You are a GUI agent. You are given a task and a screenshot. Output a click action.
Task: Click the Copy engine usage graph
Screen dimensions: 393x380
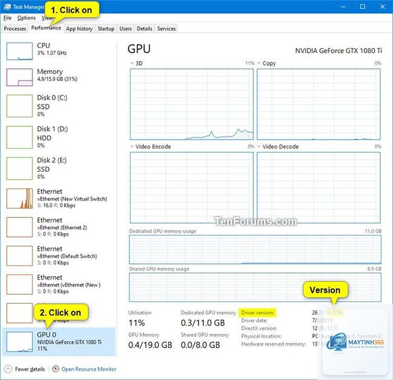pos(319,104)
